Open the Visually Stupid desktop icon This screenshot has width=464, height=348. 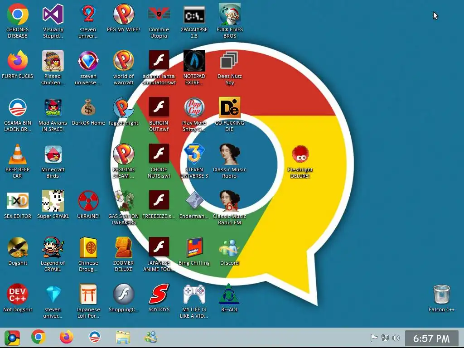(53, 14)
